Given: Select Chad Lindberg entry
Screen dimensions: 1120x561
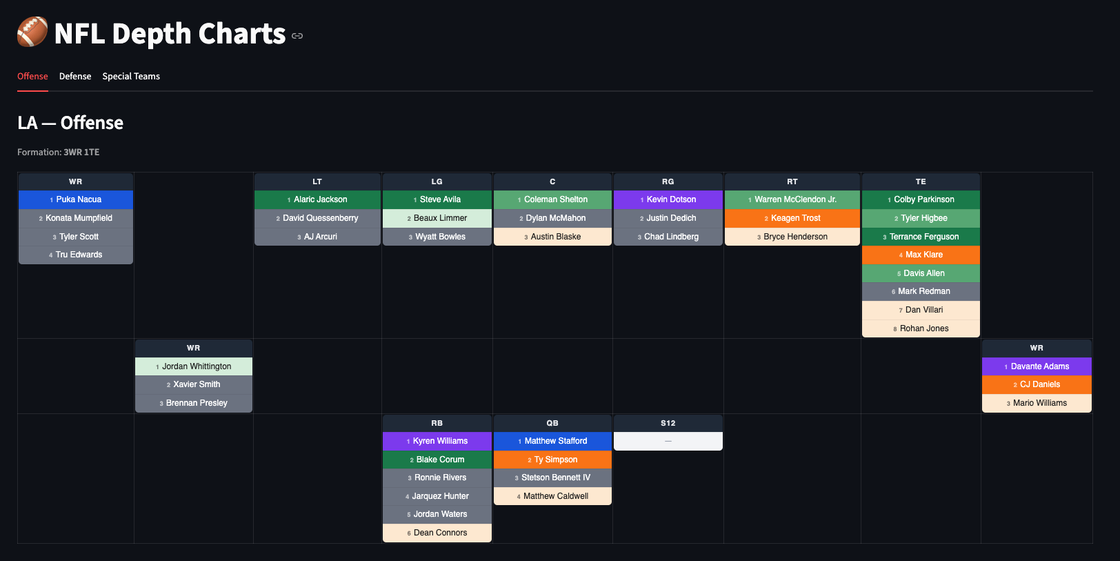Looking at the screenshot, I should (x=668, y=237).
